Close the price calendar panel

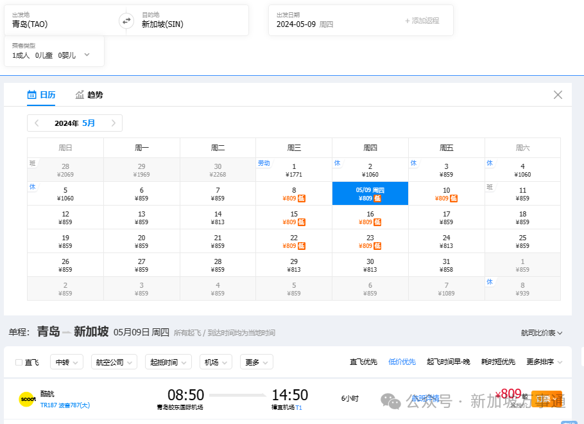pyautogui.click(x=558, y=94)
